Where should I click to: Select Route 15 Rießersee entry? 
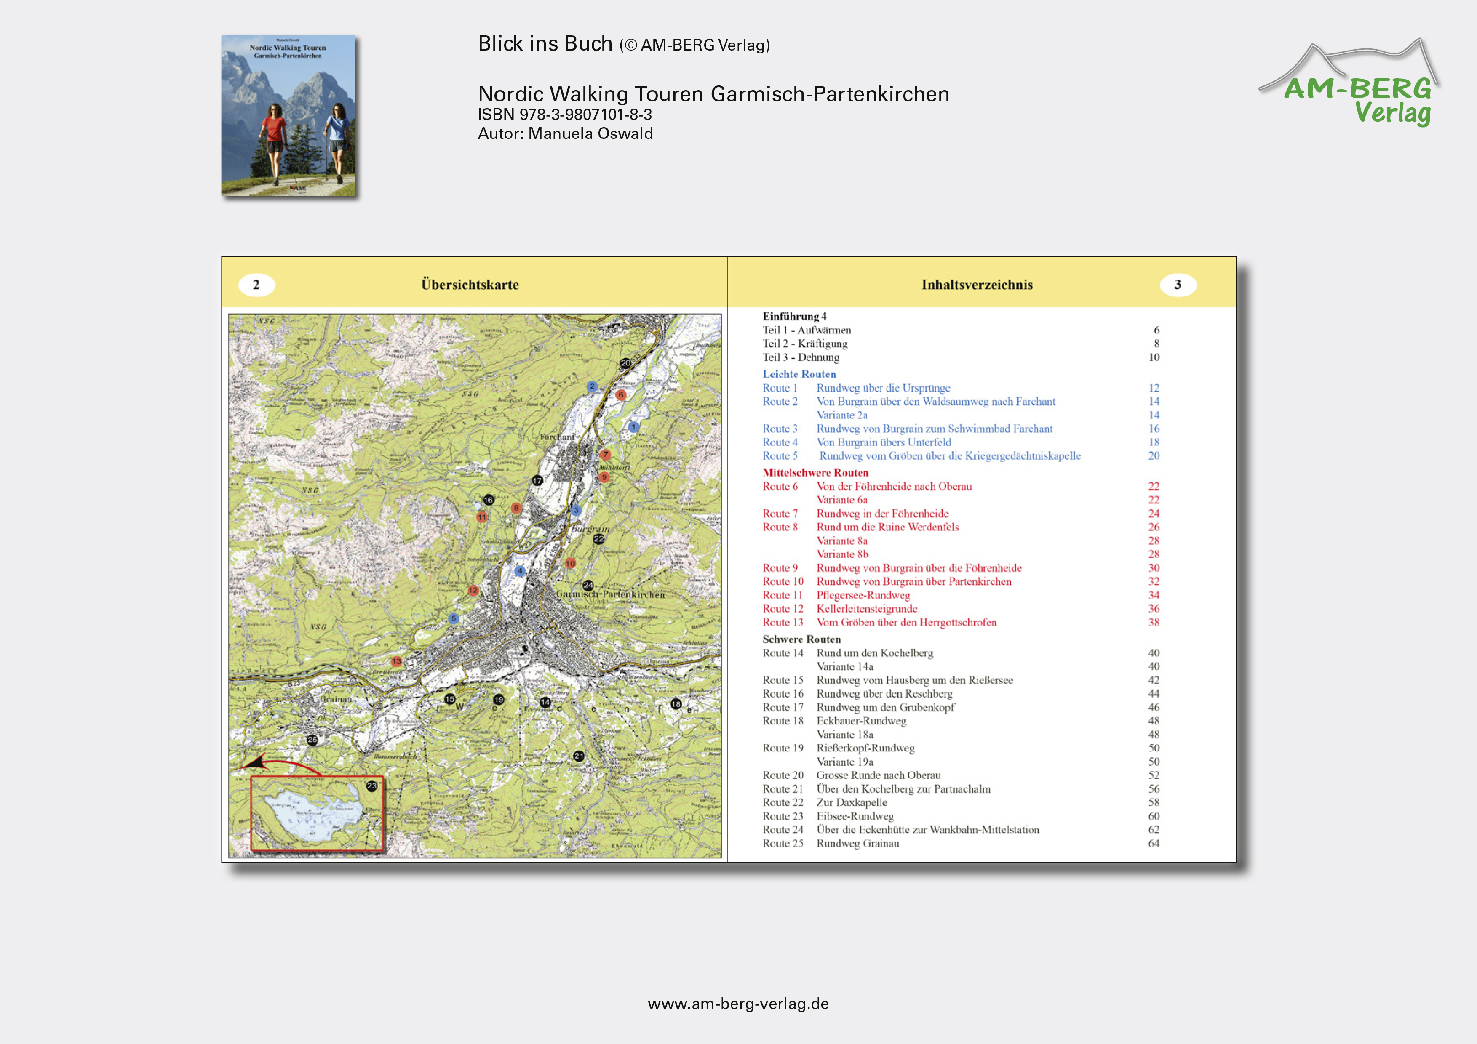(x=961, y=680)
